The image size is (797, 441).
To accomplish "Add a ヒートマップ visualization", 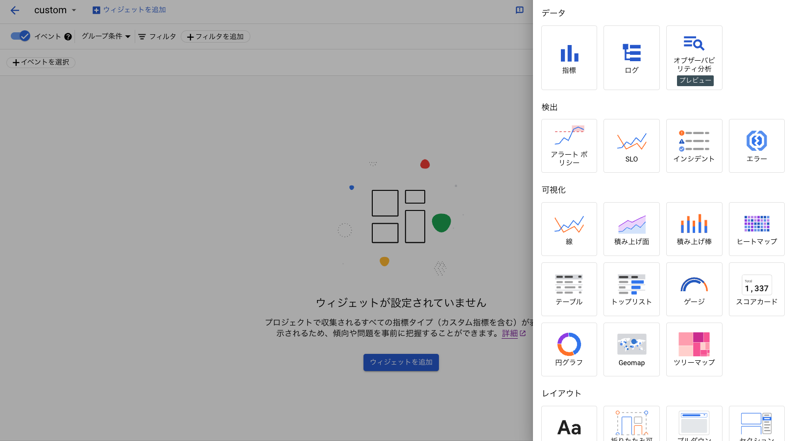I will (756, 229).
